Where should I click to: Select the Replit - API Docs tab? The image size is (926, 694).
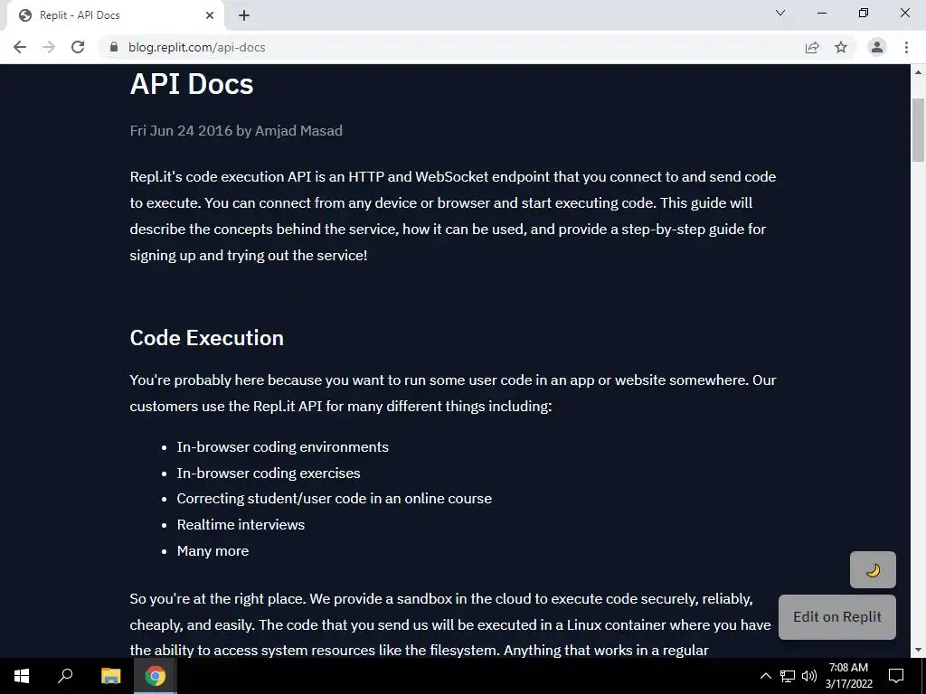(x=115, y=15)
